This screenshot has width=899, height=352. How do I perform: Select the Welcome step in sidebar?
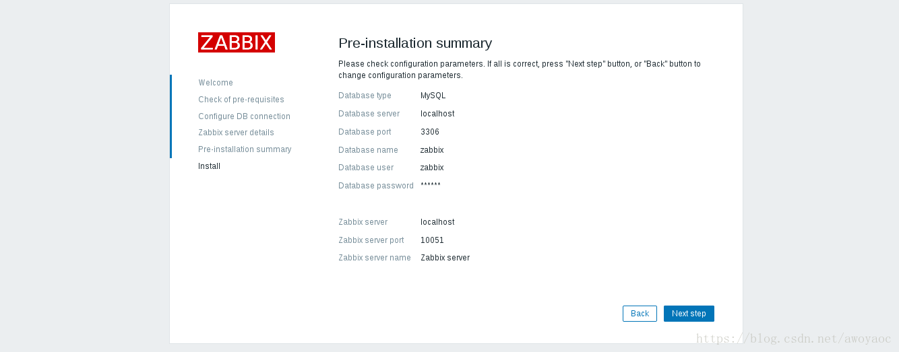pyautogui.click(x=216, y=83)
